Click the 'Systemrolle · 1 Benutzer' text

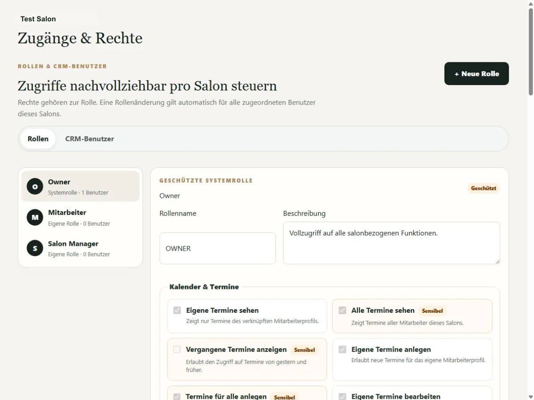tap(78, 193)
